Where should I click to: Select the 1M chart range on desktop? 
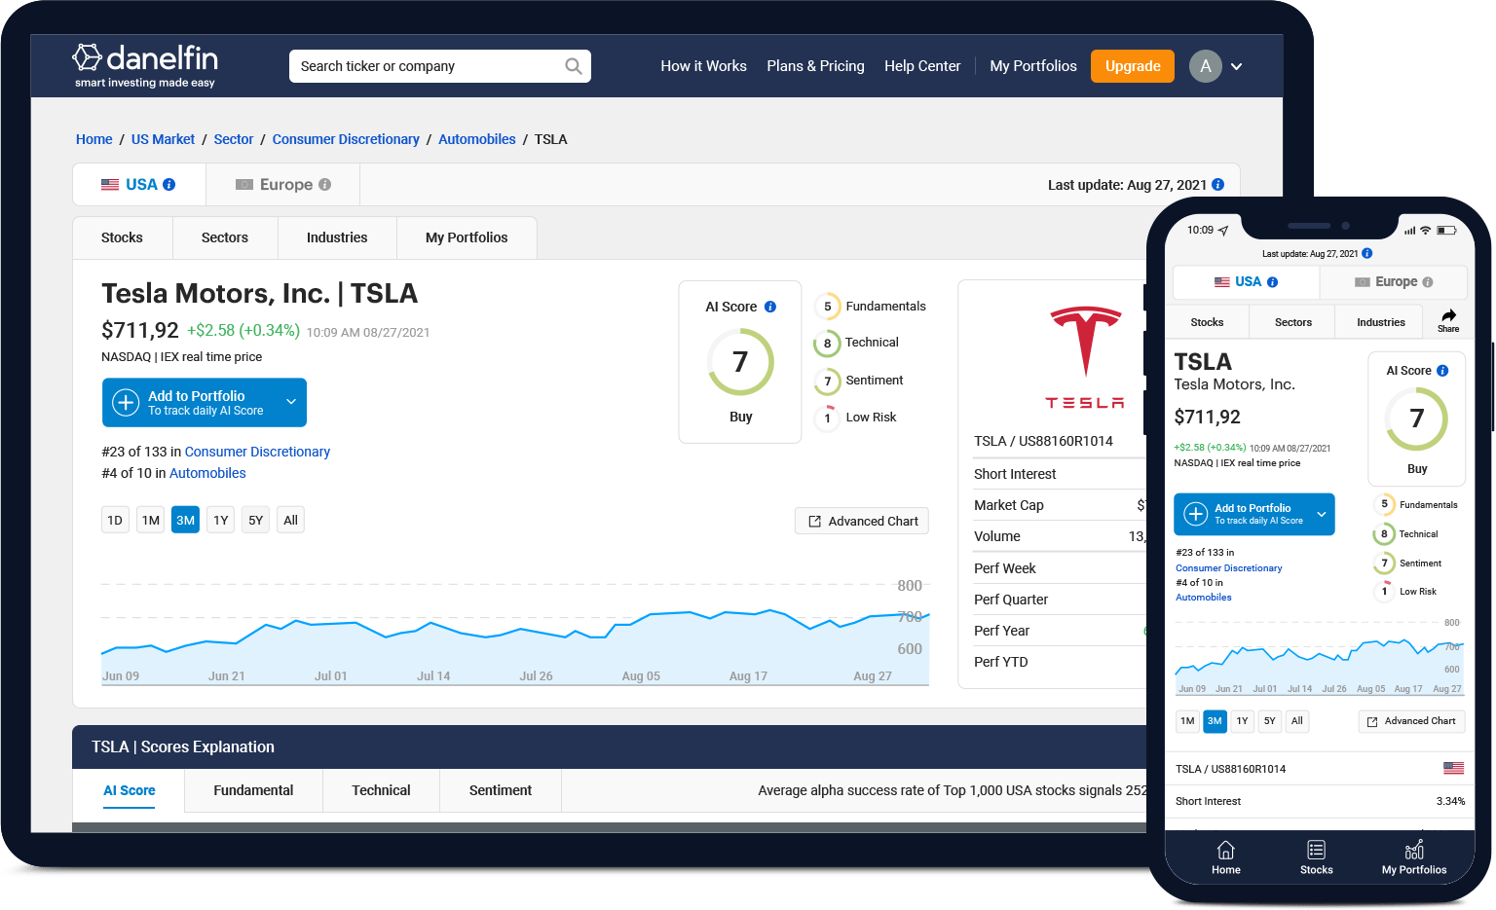[x=151, y=520]
